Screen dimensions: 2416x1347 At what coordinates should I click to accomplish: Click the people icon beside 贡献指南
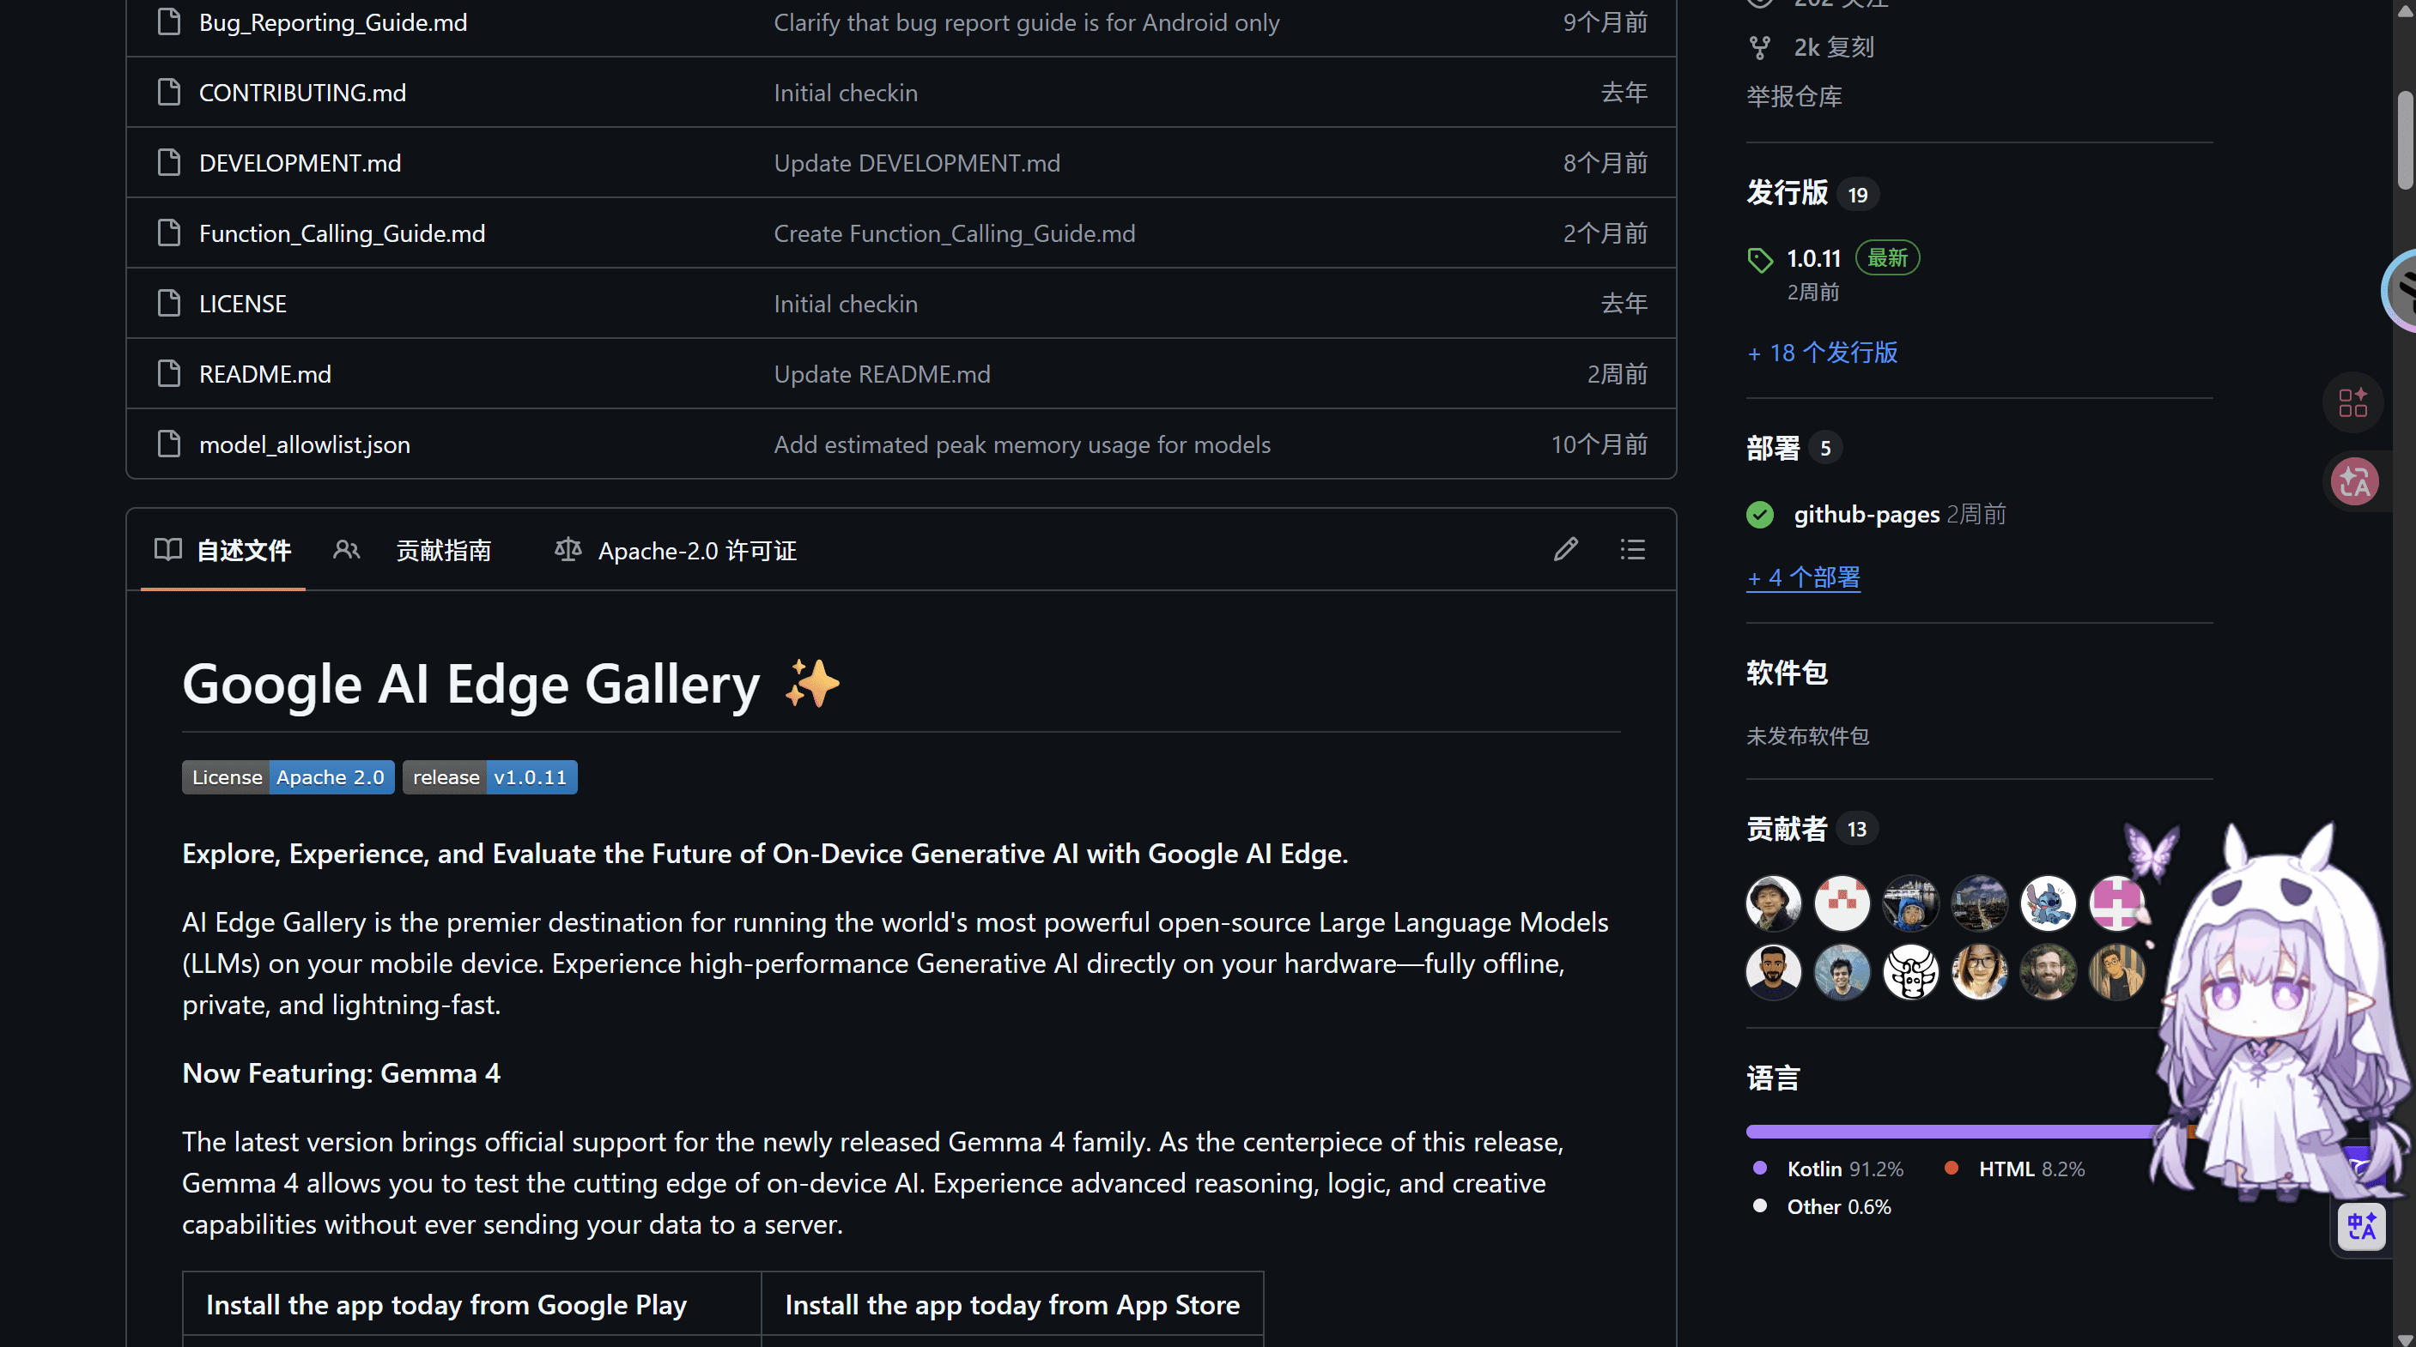click(347, 549)
